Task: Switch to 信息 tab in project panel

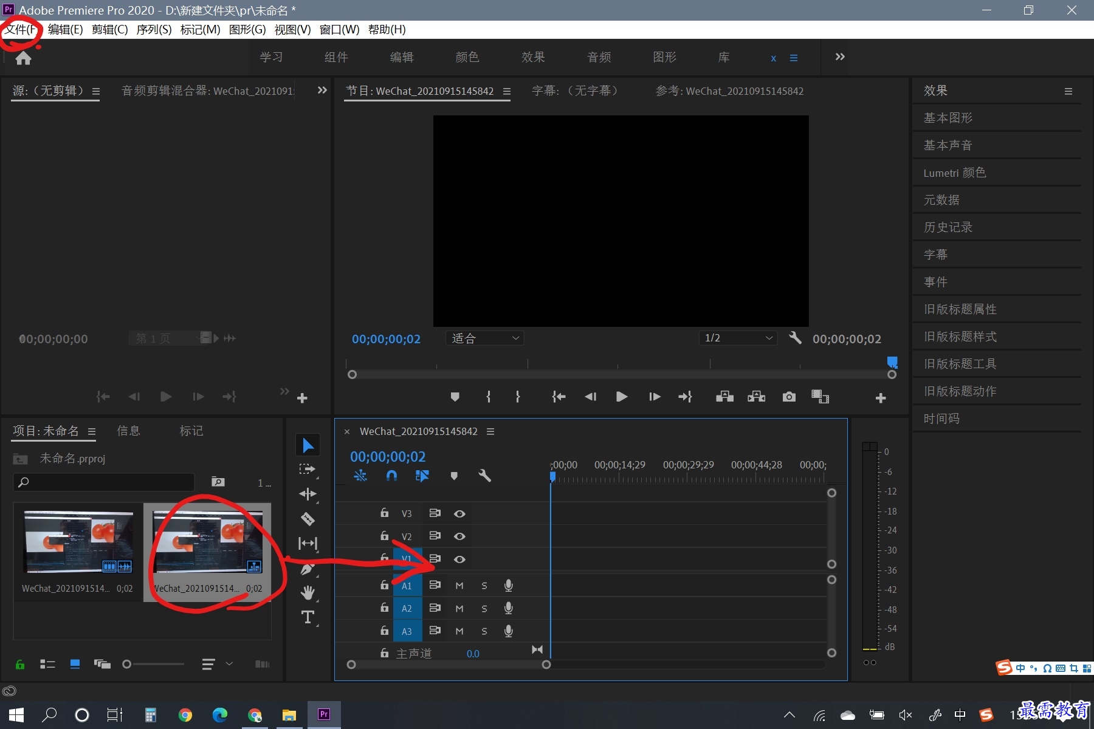Action: pos(129,431)
